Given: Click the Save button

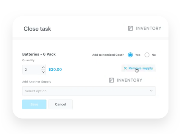Looking at the screenshot, I should pyautogui.click(x=34, y=104).
